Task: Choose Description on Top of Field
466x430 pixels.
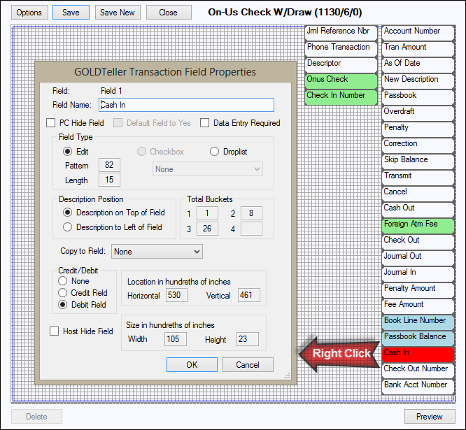Action: tap(67, 213)
